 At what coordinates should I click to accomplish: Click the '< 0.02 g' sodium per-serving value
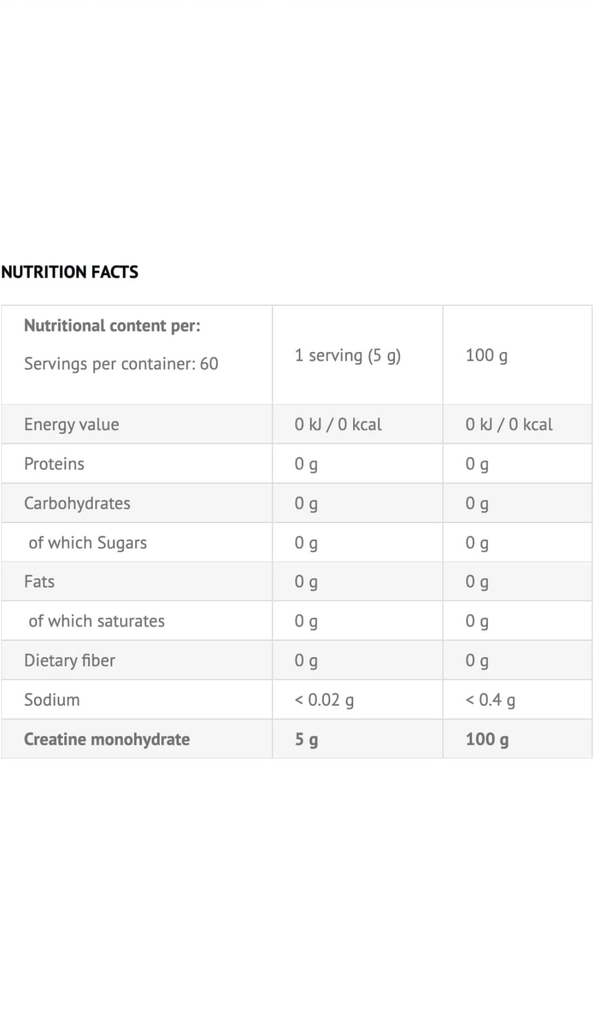point(324,700)
